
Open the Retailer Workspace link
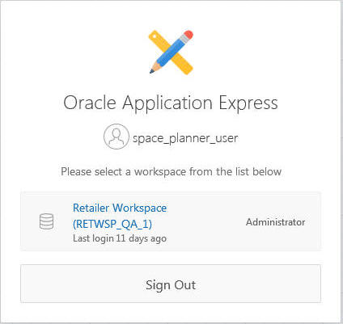pos(120,208)
